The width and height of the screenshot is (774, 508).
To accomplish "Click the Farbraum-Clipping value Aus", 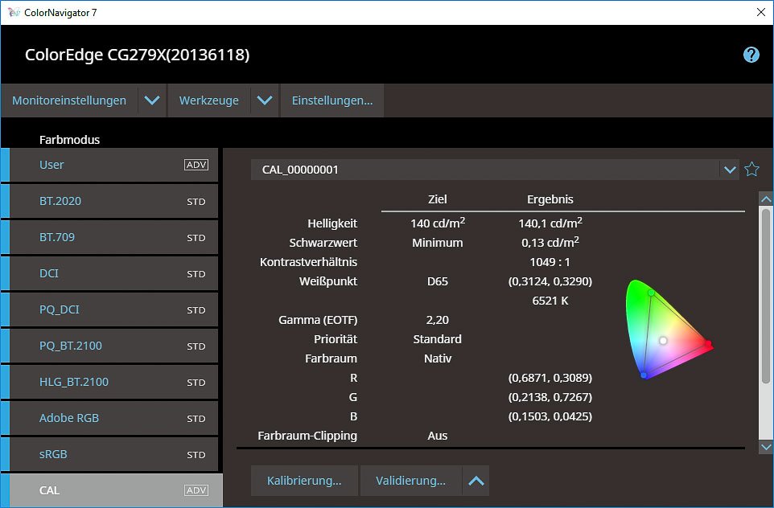I will tap(438, 436).
